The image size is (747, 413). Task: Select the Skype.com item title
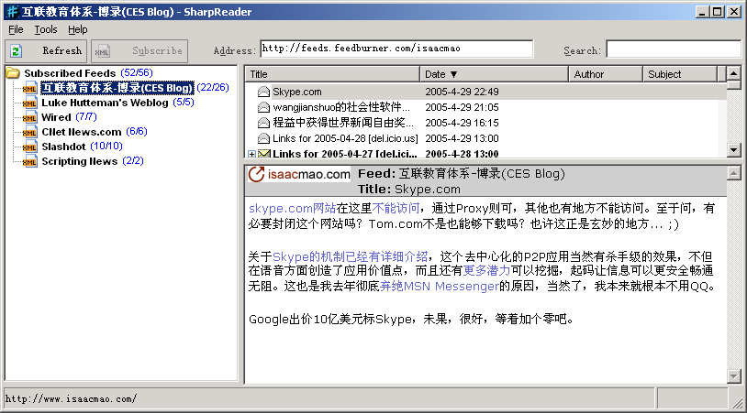tap(297, 92)
